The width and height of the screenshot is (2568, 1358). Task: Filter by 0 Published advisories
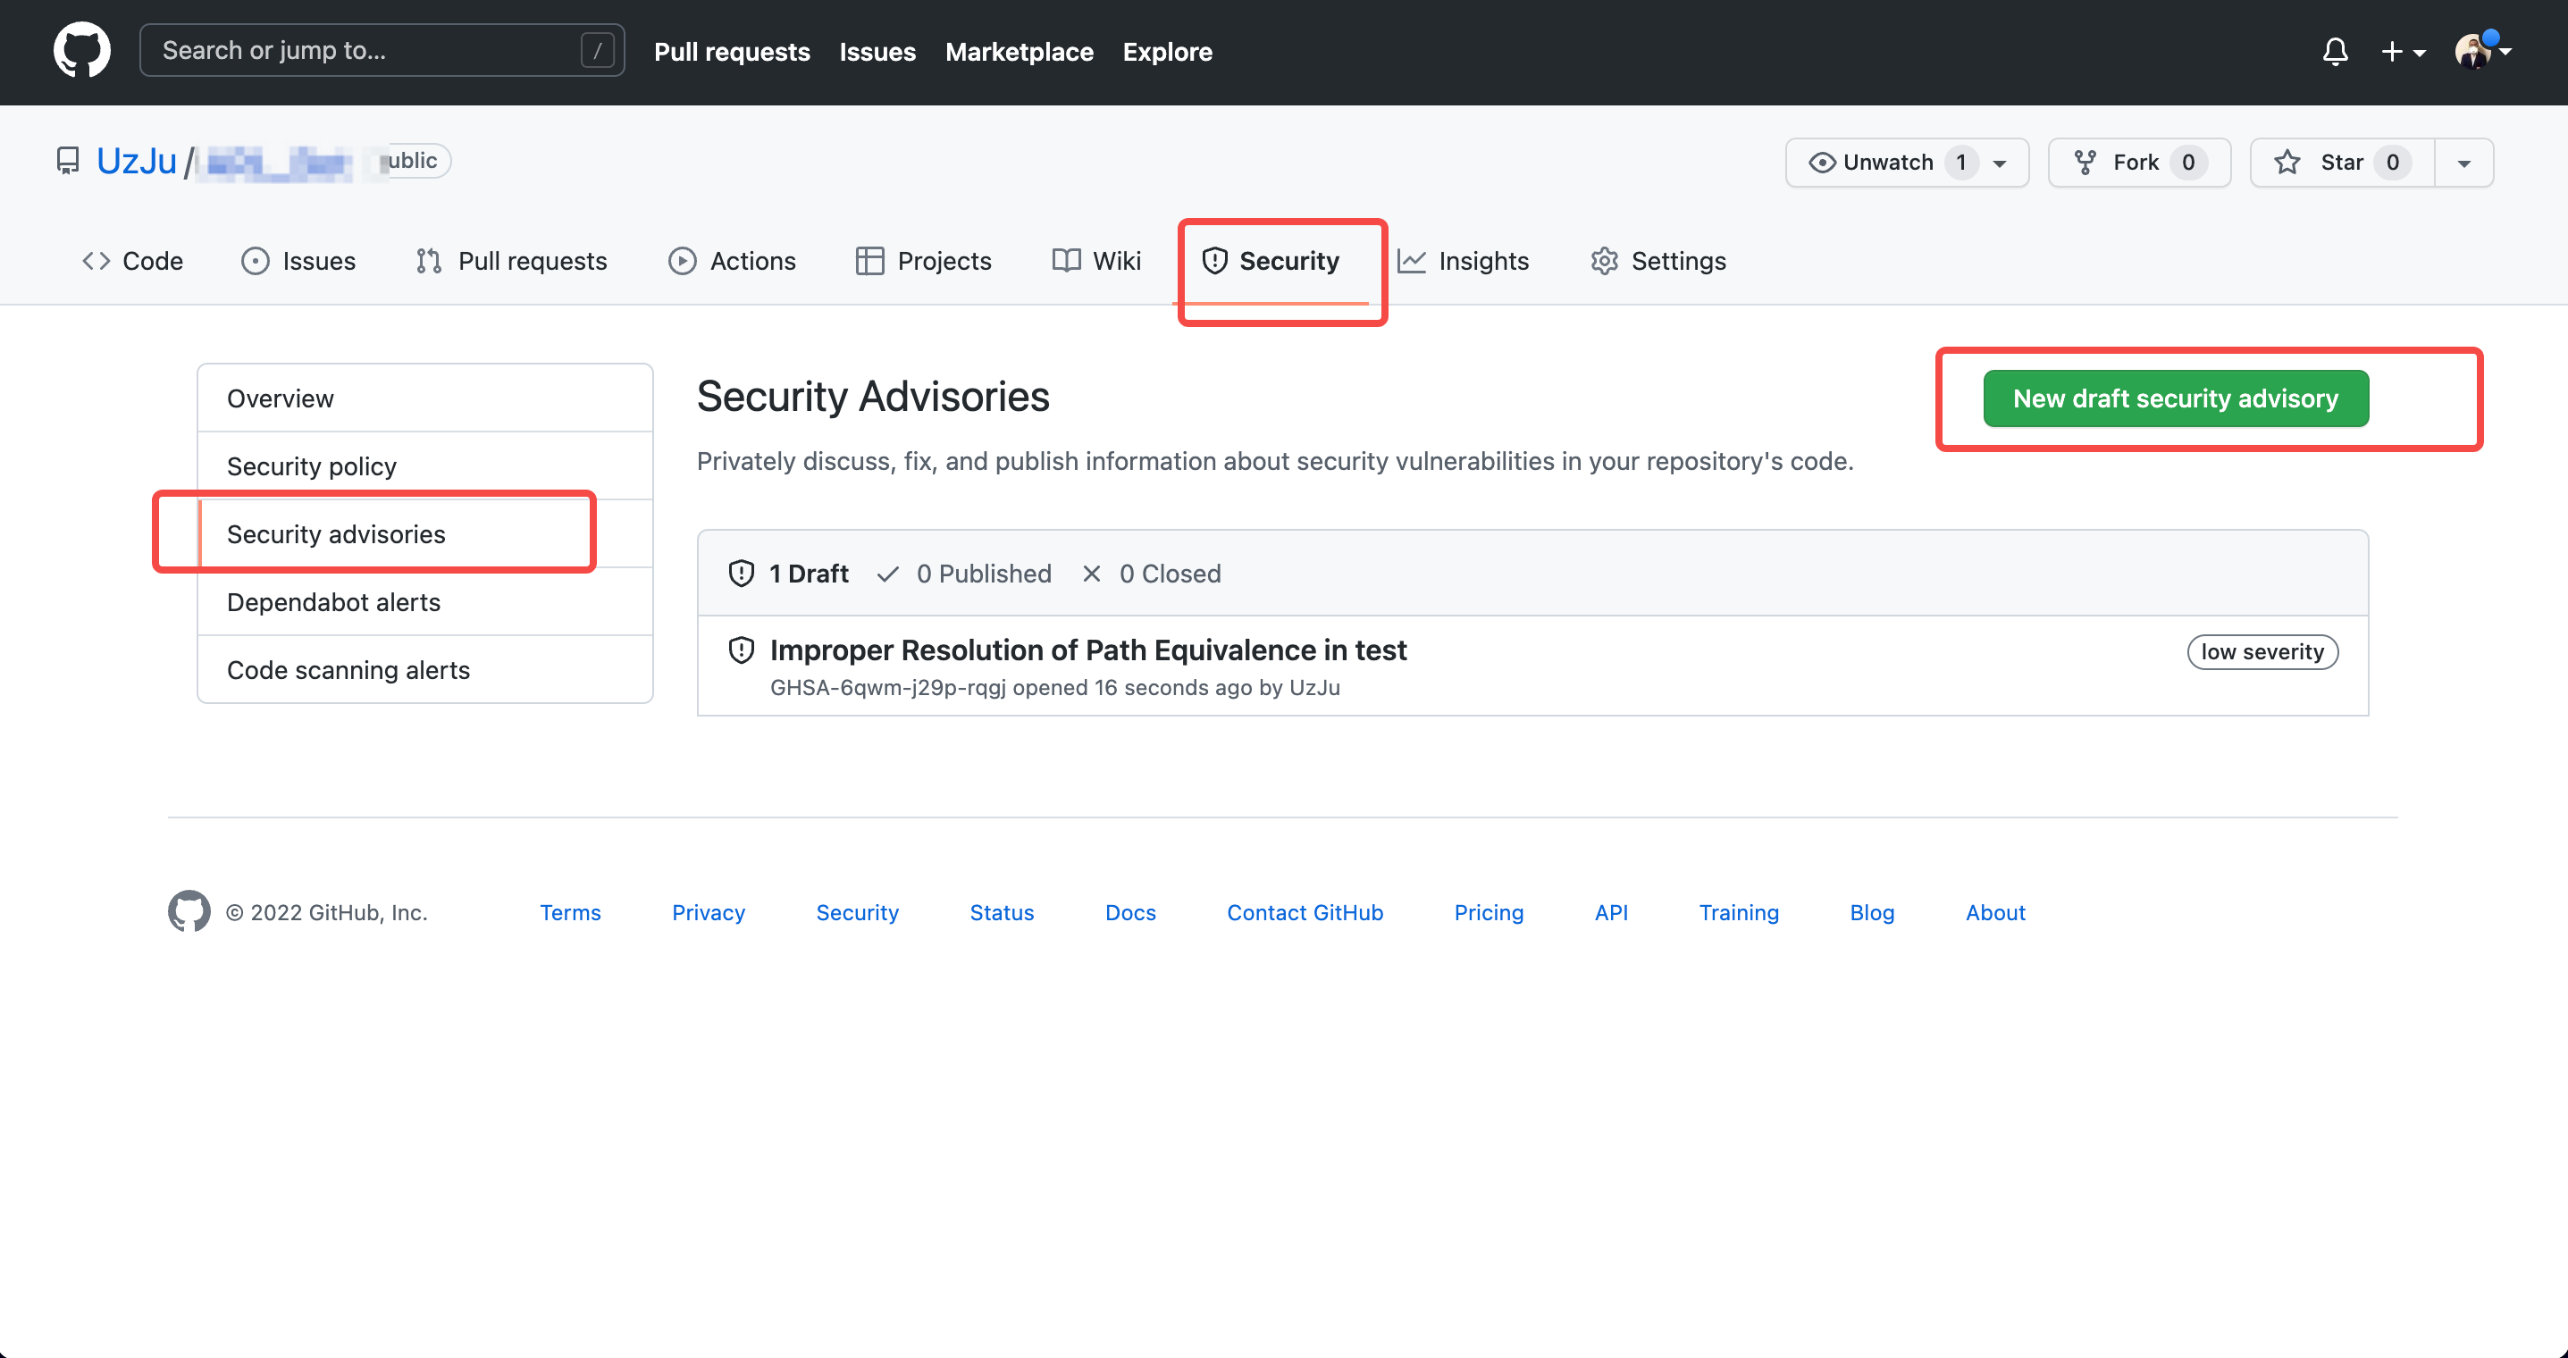(964, 574)
